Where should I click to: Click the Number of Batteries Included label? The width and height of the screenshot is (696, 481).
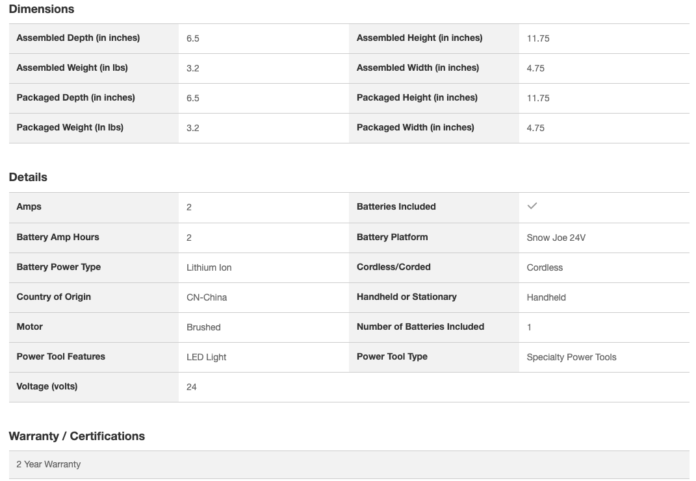tap(420, 327)
